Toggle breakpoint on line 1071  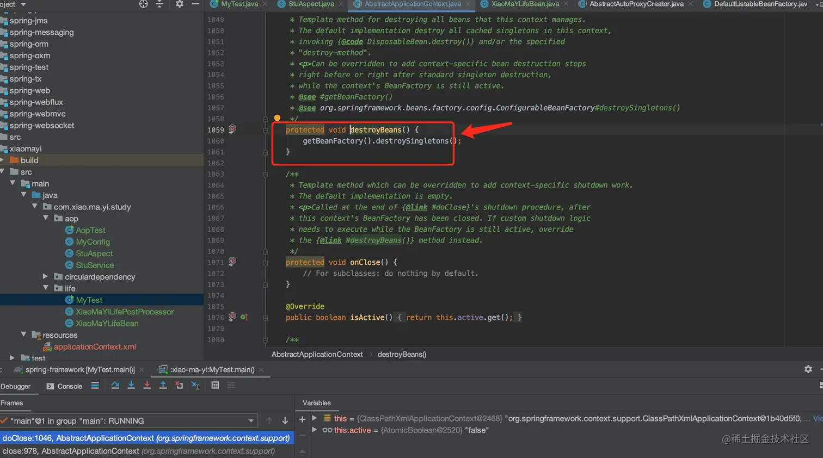click(232, 262)
